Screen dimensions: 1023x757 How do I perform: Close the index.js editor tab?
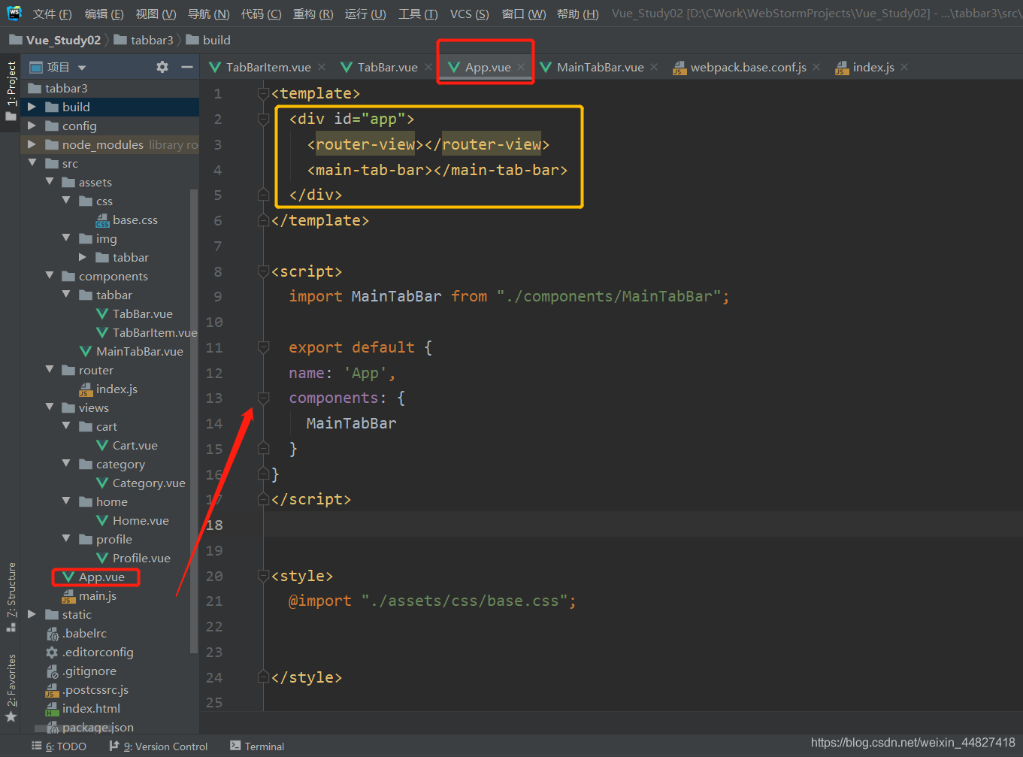904,67
